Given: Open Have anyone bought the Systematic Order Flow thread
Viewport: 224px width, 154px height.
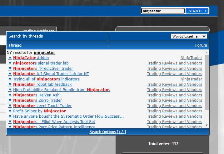Looking at the screenshot, I should pos(68,116).
